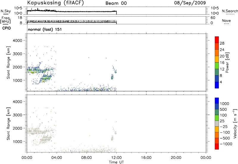The width and height of the screenshot is (238, 164).
Task: Select the Slant Range [km] label of Power panel
Action: pos(8,62)
